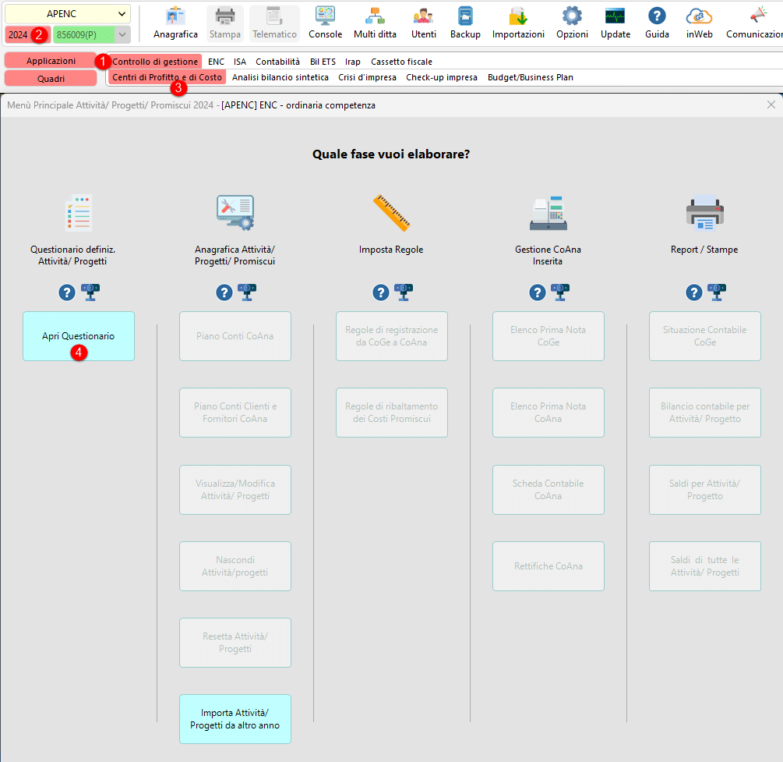
Task: Click the Quadri button
Action: [x=51, y=79]
